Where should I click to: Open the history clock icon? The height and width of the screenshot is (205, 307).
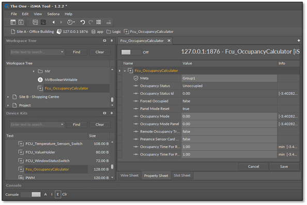pyautogui.click(x=71, y=22)
